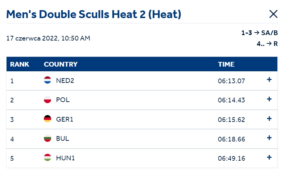Click the Poland flag icon
Viewport: 281px width, 169px height.
[x=47, y=100]
